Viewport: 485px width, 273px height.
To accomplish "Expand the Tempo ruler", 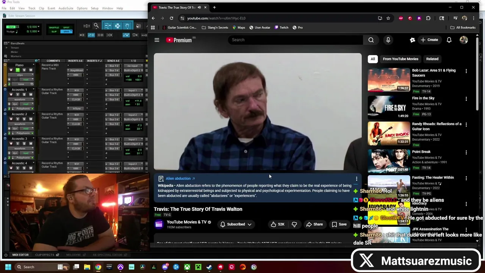I will (6, 48).
